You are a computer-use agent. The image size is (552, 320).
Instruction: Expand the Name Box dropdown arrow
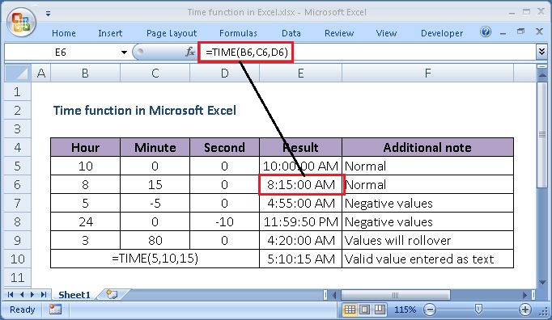coord(124,53)
